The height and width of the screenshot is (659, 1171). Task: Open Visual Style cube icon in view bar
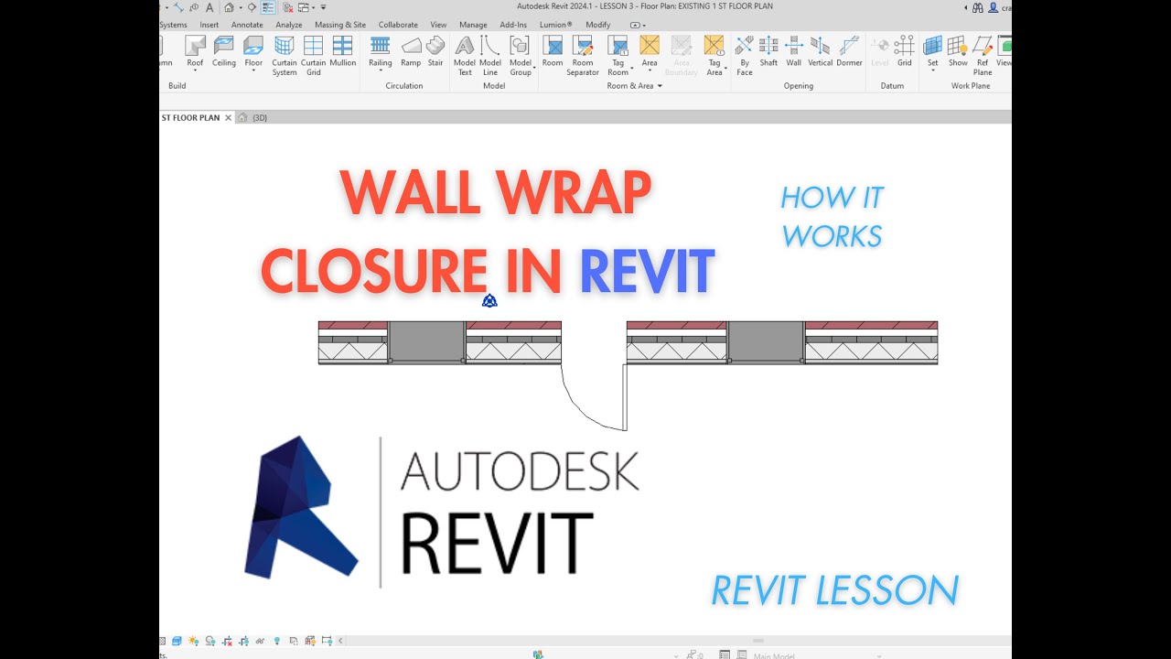tap(177, 641)
